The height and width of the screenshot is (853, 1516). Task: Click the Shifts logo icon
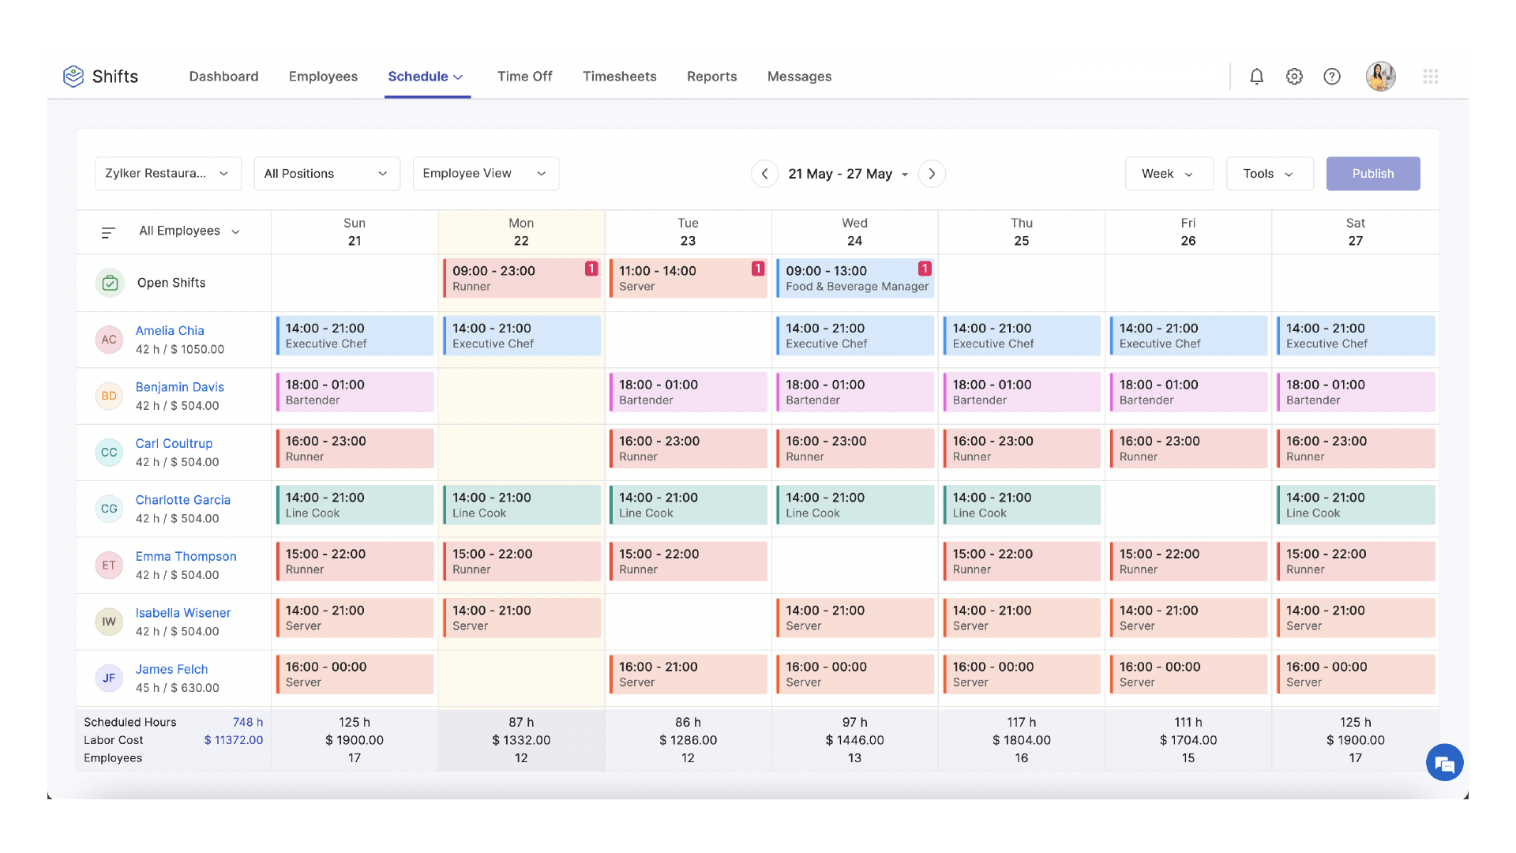[75, 76]
